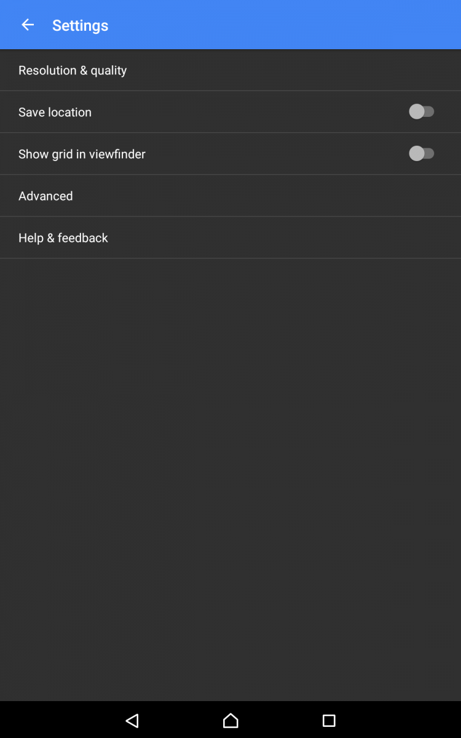The height and width of the screenshot is (738, 461).
Task: Click the Settings title in header
Action: coord(80,25)
